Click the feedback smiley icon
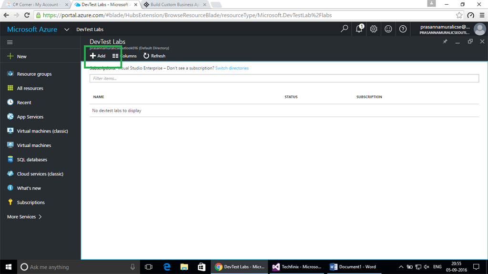488x274 pixels. pos(388,29)
